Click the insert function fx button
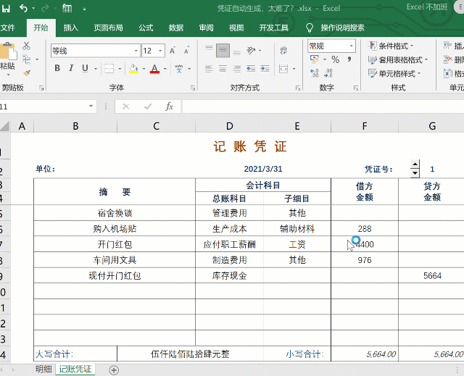This screenshot has width=464, height=376. coord(169,106)
